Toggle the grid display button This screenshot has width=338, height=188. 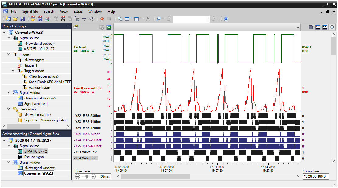click(311, 27)
